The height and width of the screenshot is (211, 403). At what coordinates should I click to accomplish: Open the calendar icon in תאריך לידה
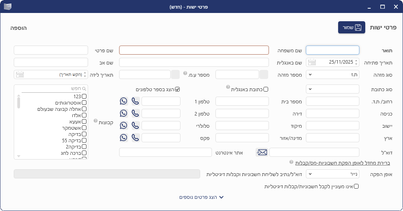click(x=19, y=74)
